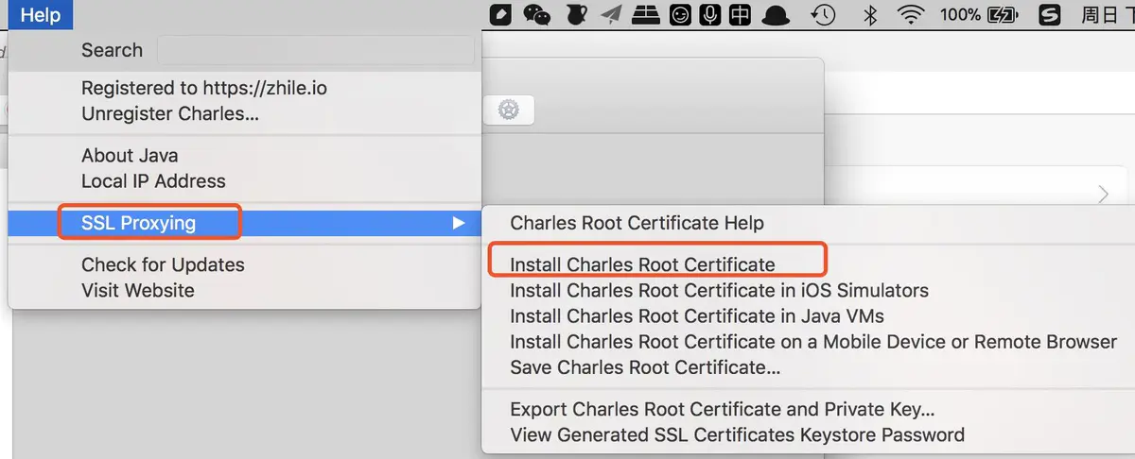View Generated SSL Certificates Keystore Password
The height and width of the screenshot is (459, 1135).
pos(737,434)
